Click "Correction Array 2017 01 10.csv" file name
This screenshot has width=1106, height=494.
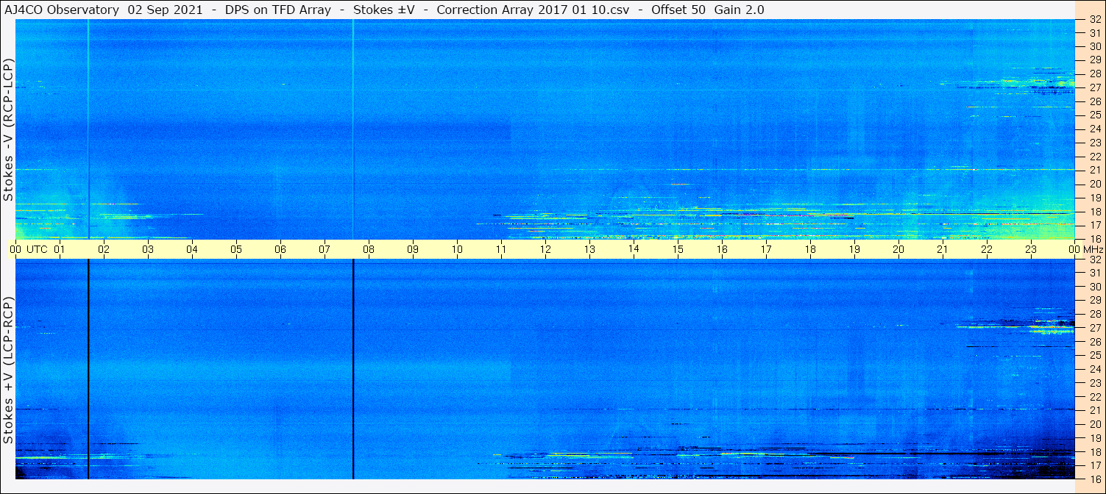(533, 10)
